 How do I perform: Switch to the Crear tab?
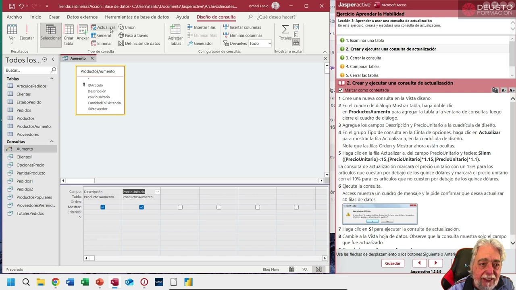[54, 17]
